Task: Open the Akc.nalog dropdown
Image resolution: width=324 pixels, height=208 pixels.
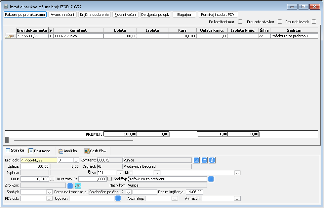Action: pos(175,198)
